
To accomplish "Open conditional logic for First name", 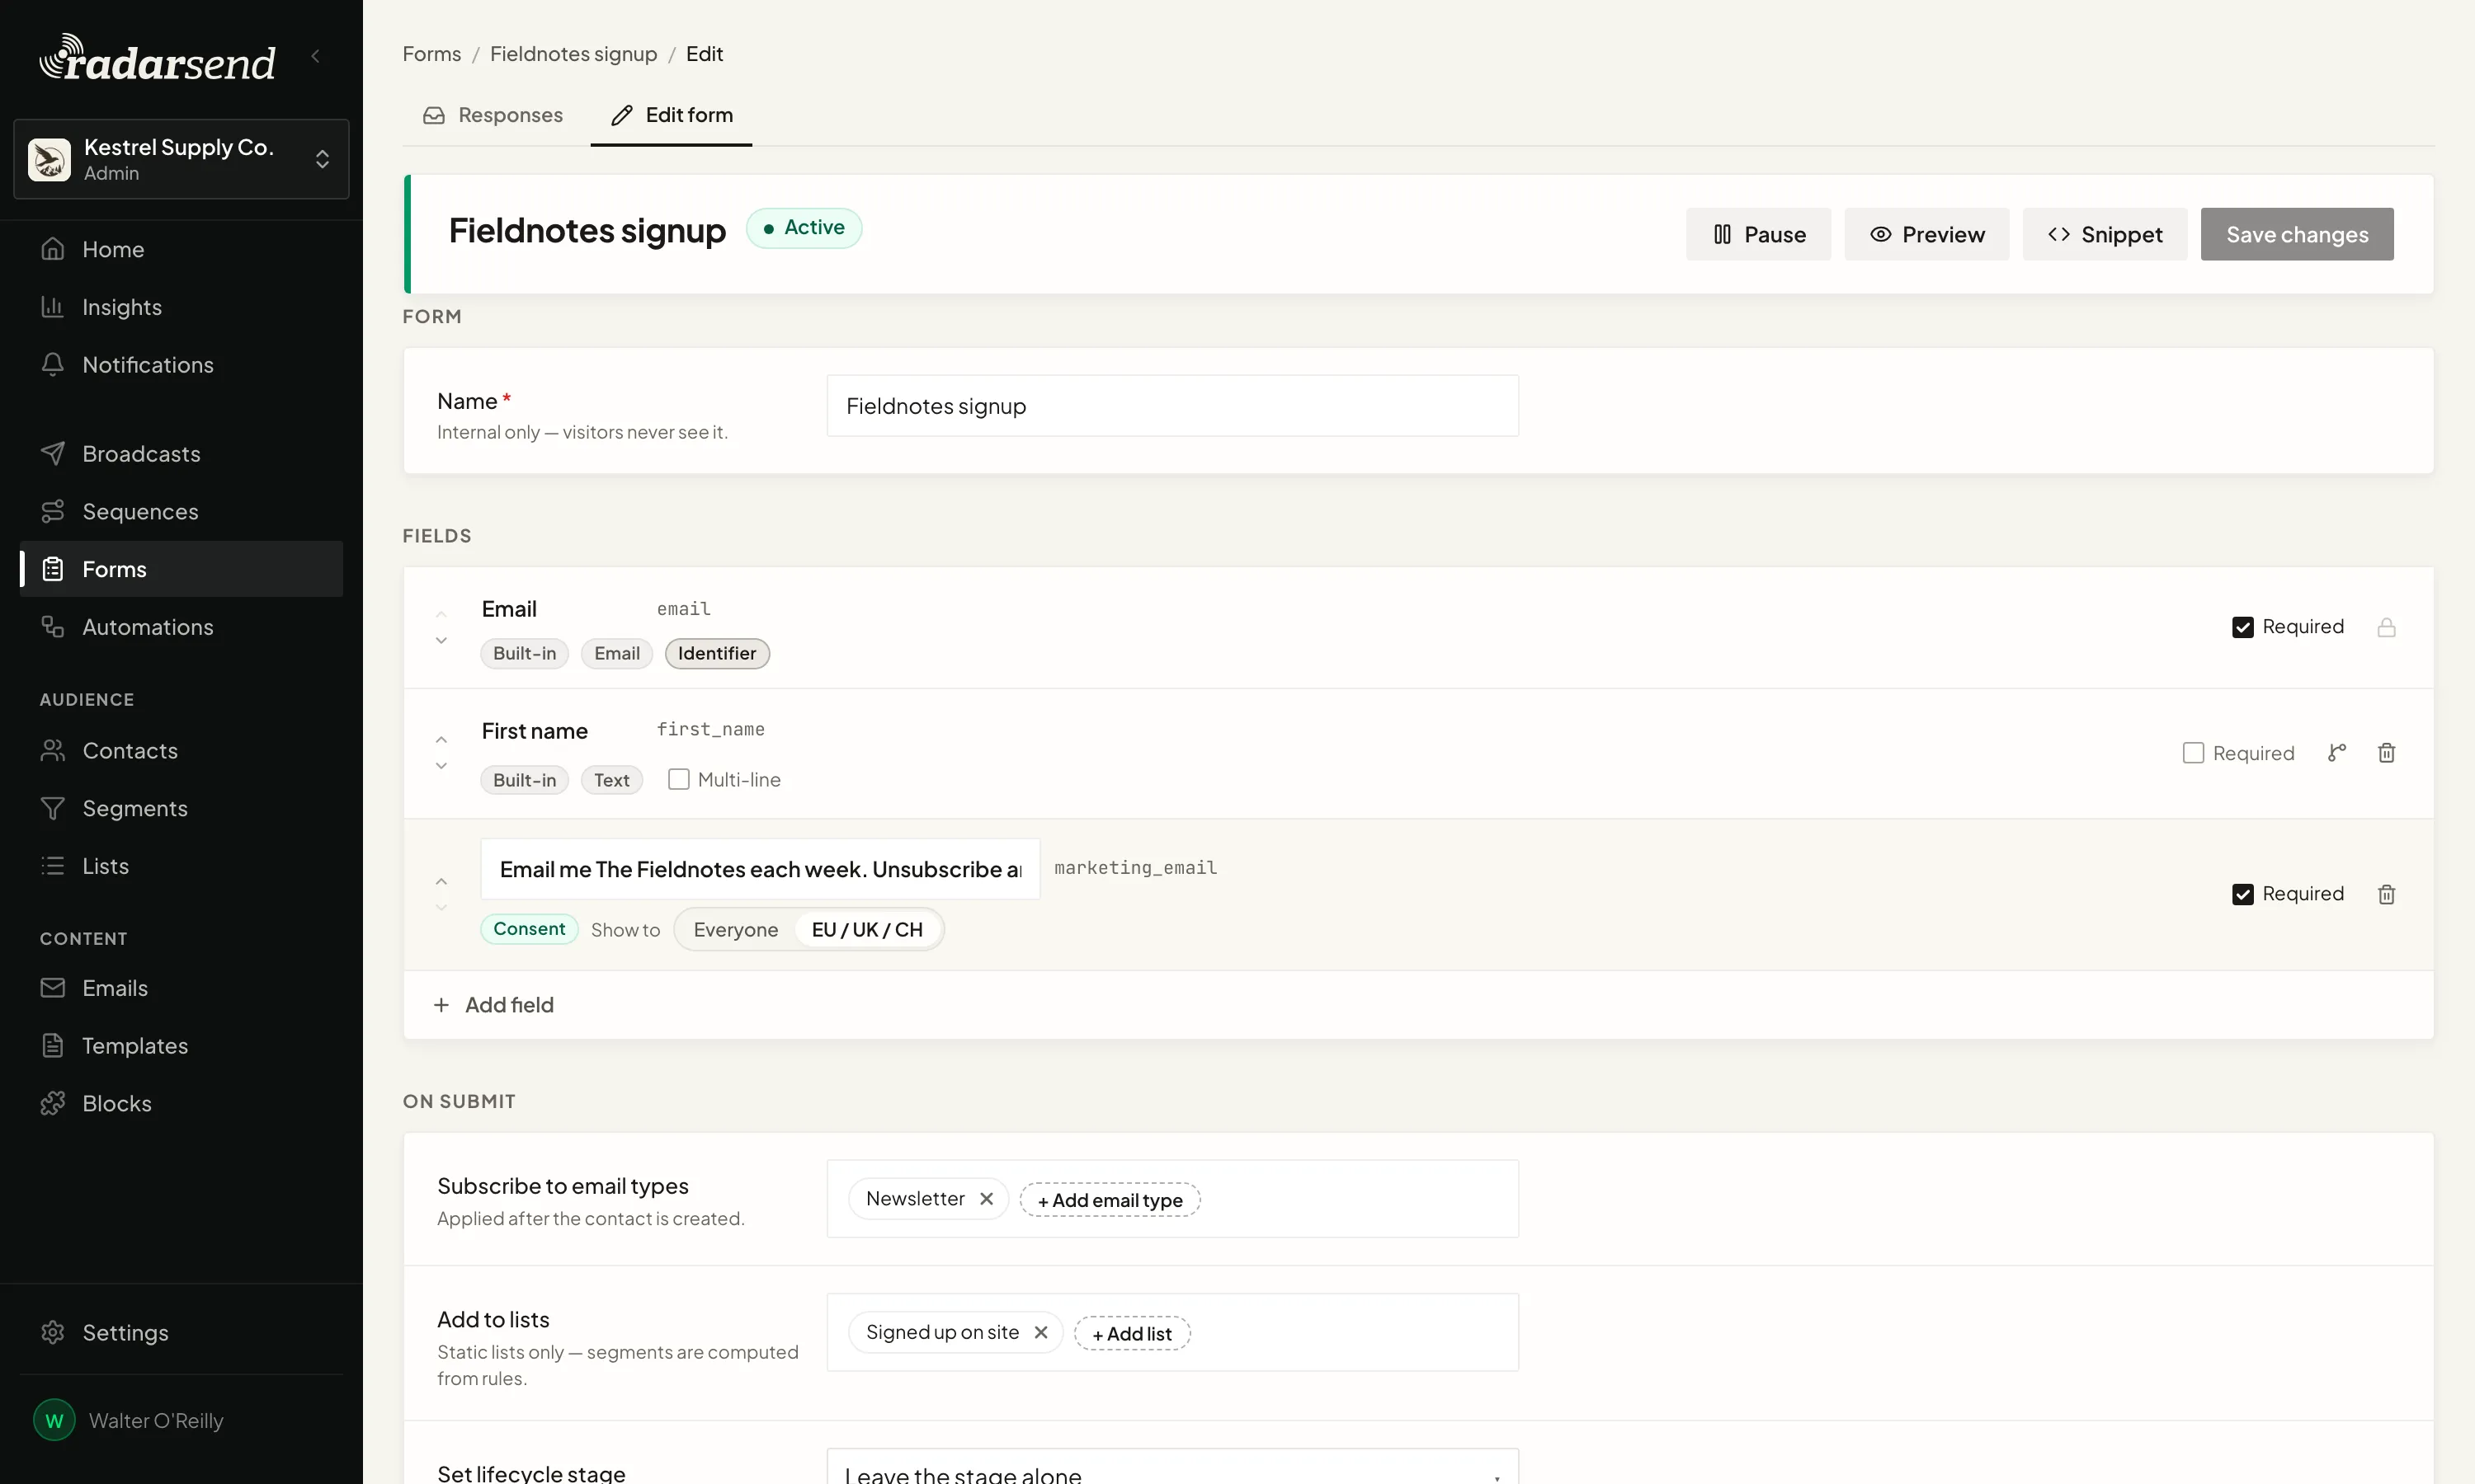I will click(2337, 753).
